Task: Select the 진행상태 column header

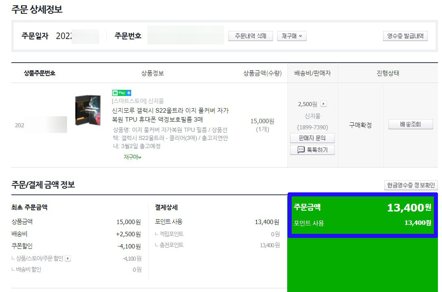Action: [x=388, y=73]
